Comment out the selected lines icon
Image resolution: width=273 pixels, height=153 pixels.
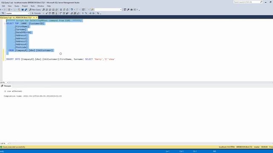[83, 13]
